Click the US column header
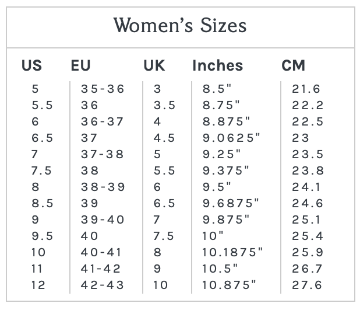The image size is (360, 310). [x=32, y=65]
